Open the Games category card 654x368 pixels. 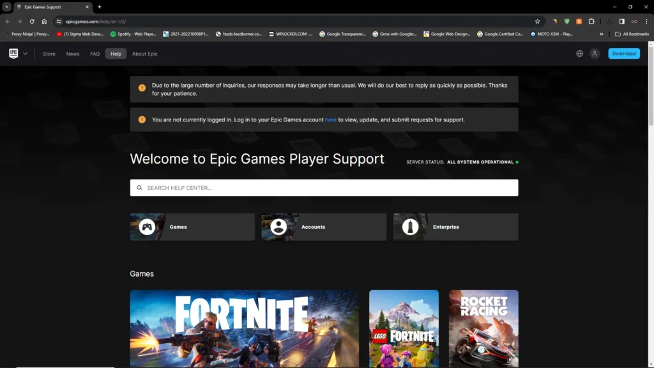coord(192,227)
